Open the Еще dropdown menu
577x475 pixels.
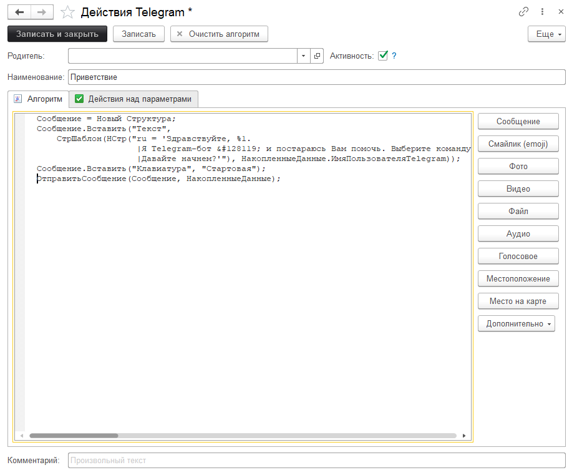point(546,34)
